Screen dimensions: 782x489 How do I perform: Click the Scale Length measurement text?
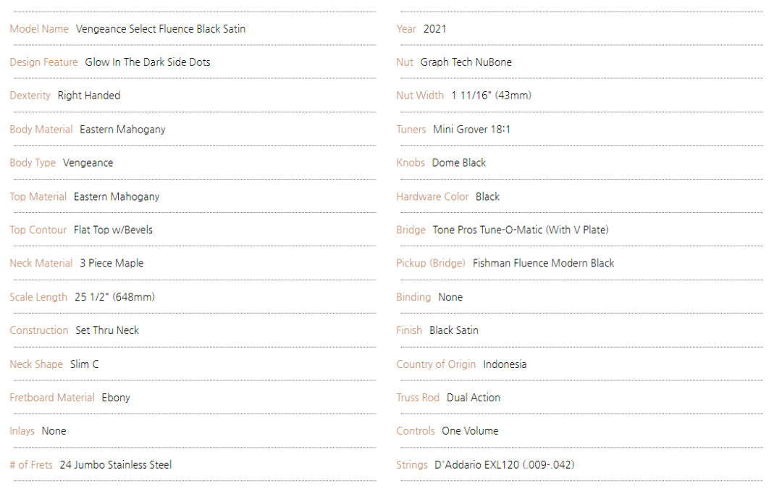pyautogui.click(x=114, y=298)
